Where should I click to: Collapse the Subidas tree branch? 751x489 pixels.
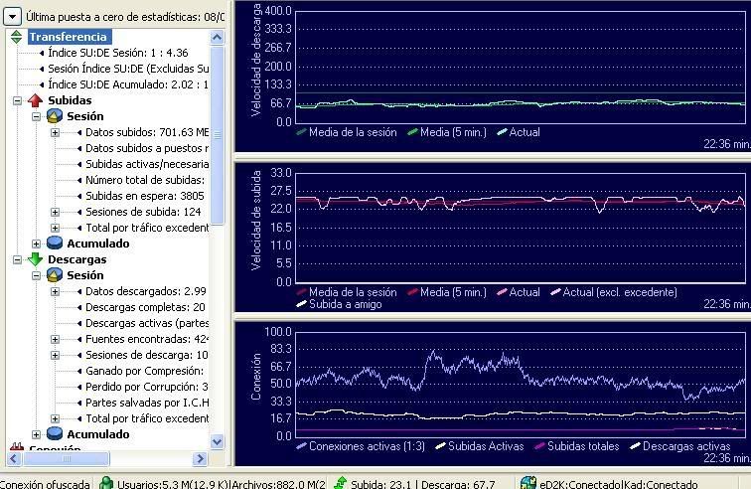[x=17, y=100]
